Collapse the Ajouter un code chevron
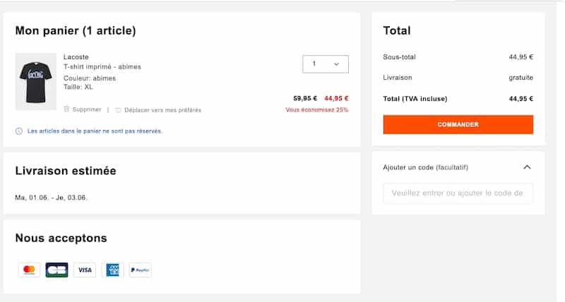 point(527,167)
